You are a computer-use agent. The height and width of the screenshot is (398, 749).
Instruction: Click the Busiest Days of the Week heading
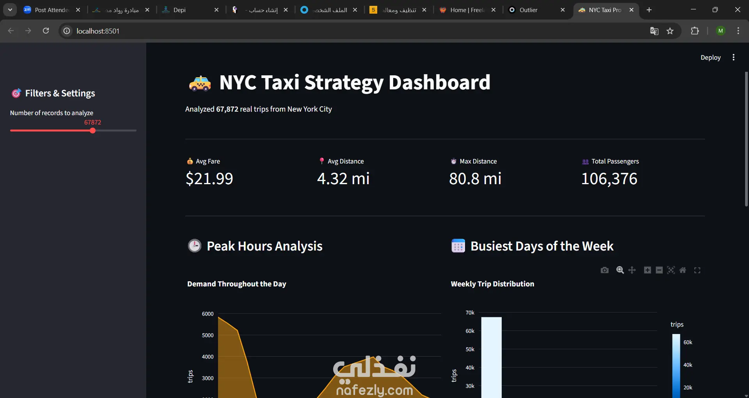tap(542, 246)
